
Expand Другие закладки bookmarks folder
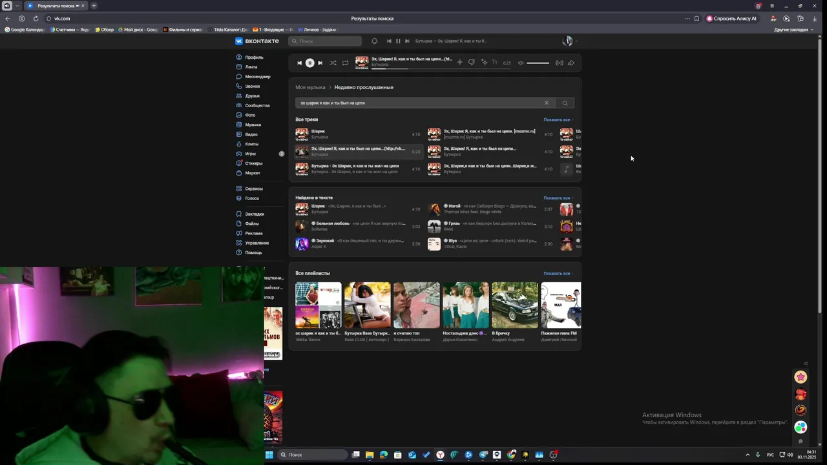(x=792, y=30)
